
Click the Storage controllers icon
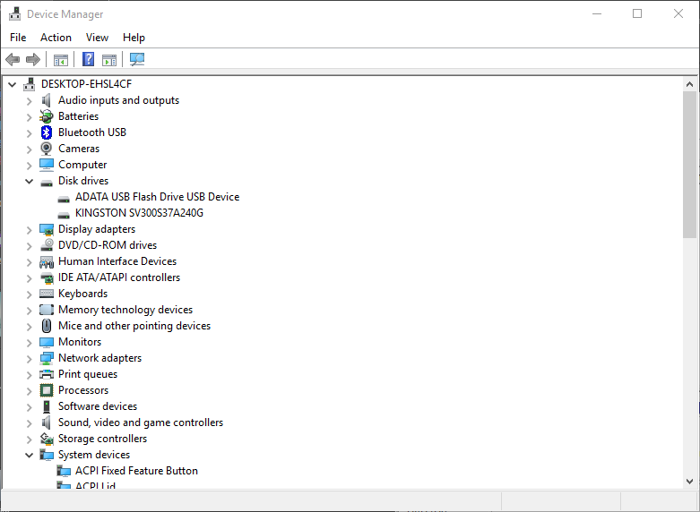coord(47,439)
